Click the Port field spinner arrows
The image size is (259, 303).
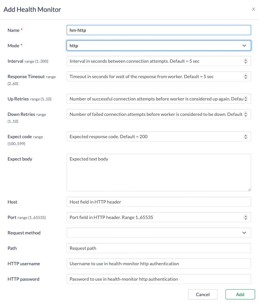point(246,217)
